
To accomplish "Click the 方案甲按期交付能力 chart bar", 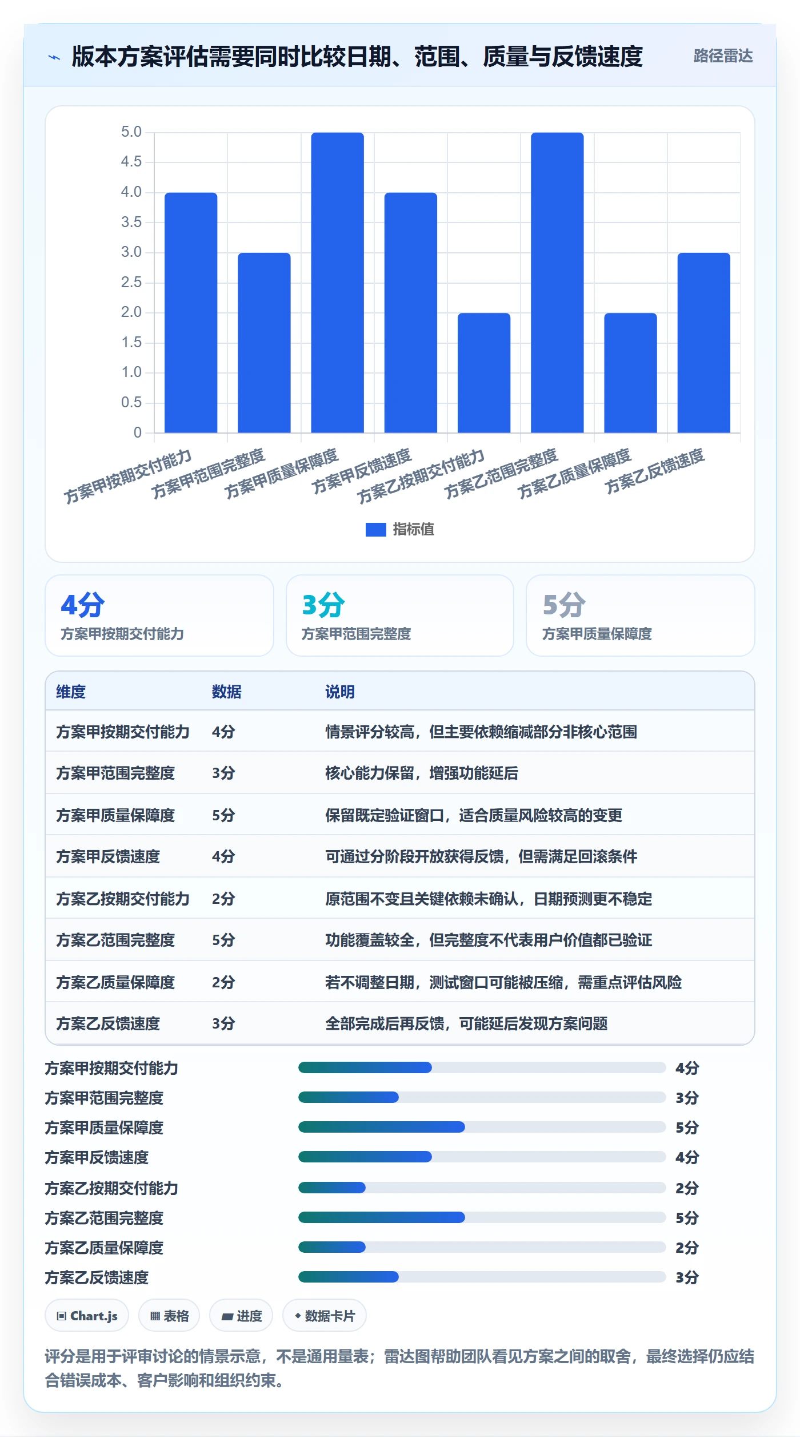I will 191,312.
